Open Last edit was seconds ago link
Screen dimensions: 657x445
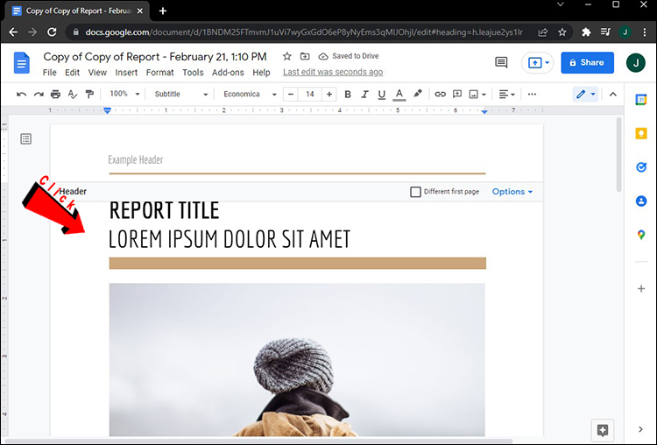[333, 73]
